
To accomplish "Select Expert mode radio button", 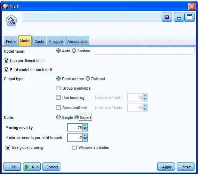I will [77, 117].
